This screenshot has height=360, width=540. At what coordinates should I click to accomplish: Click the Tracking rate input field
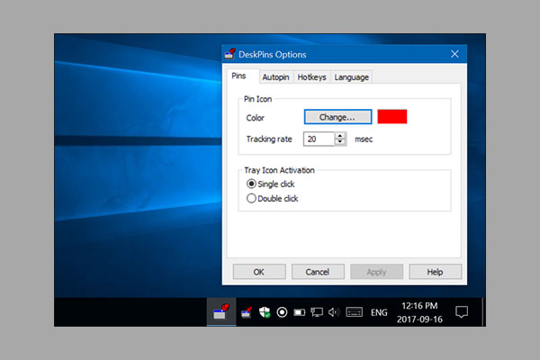[x=318, y=139]
